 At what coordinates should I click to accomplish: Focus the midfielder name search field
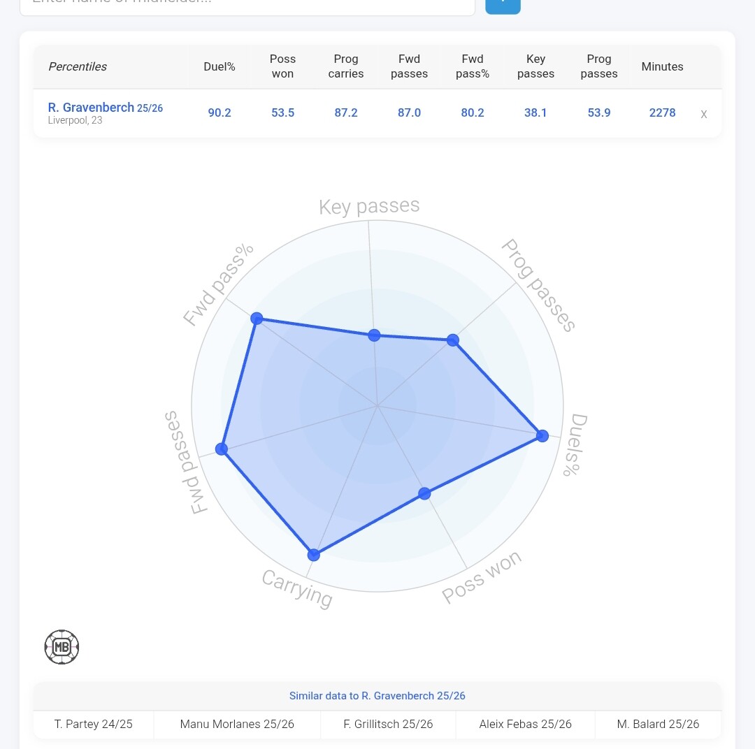click(x=247, y=5)
